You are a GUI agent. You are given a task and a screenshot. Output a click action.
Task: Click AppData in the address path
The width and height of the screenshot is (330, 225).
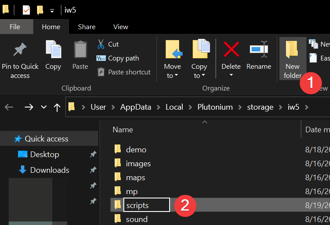click(x=136, y=107)
